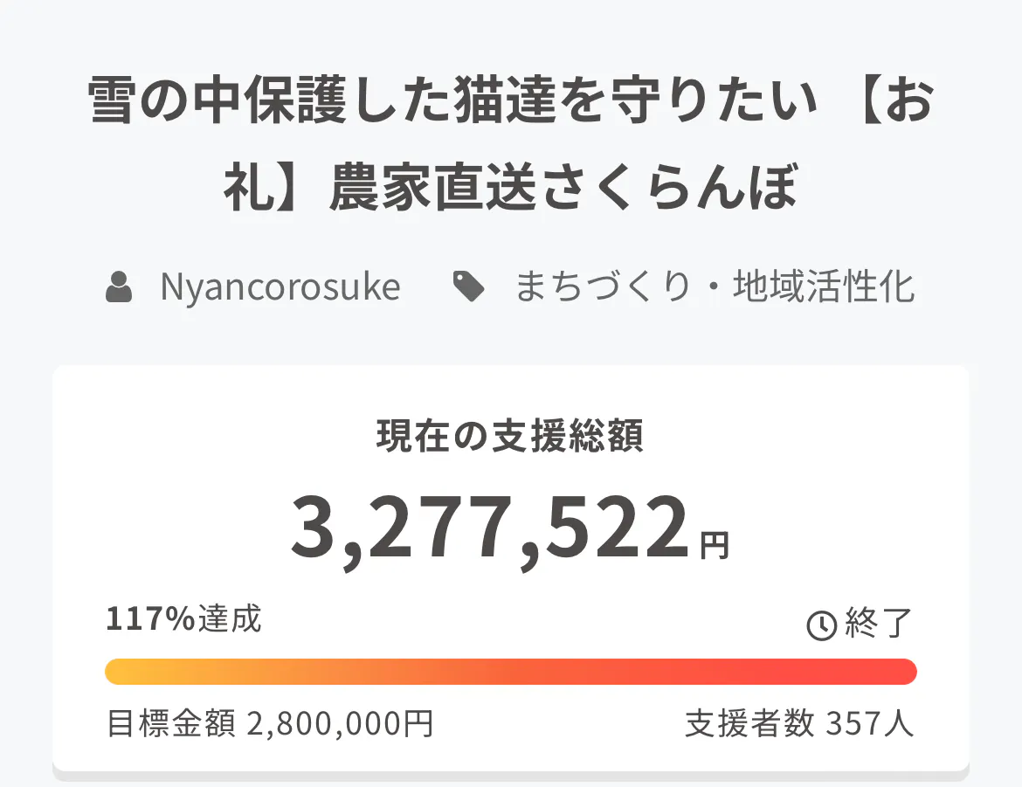Click the 終了 status text
Viewport: 1022px width, 787px height.
[x=879, y=624]
